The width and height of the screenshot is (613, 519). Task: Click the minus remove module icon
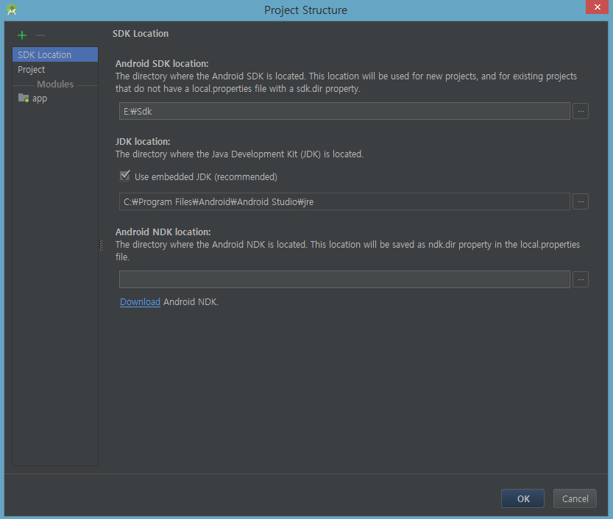click(x=40, y=35)
